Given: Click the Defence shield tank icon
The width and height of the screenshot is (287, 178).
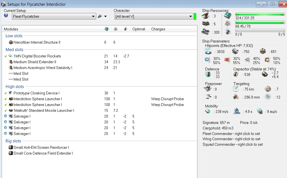Looking at the screenshot, I should 208,75.
